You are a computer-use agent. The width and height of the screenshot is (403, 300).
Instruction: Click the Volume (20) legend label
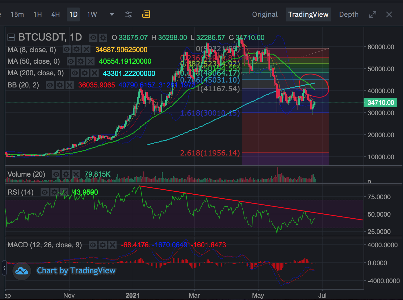(26, 174)
